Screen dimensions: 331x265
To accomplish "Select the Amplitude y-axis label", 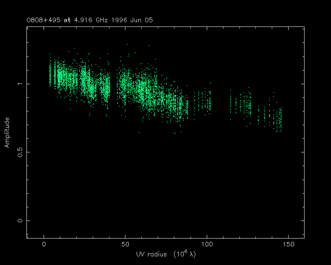I will click(x=7, y=132).
